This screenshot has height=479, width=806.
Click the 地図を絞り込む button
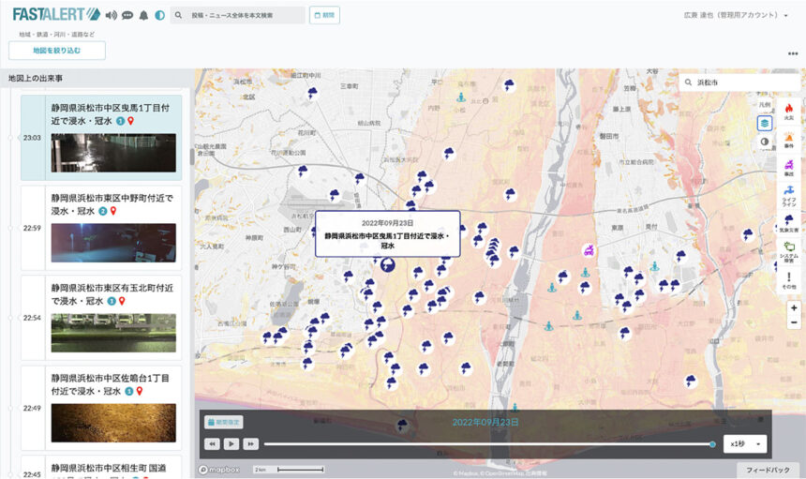pos(57,51)
